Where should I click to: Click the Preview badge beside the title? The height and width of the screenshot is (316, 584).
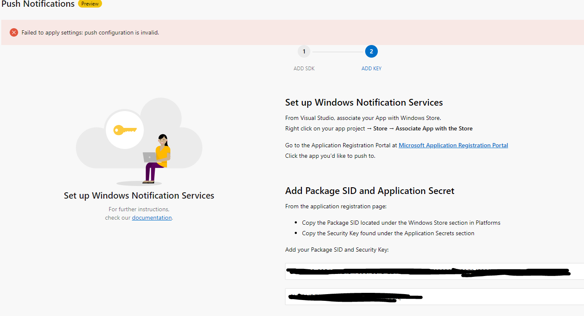coord(89,4)
